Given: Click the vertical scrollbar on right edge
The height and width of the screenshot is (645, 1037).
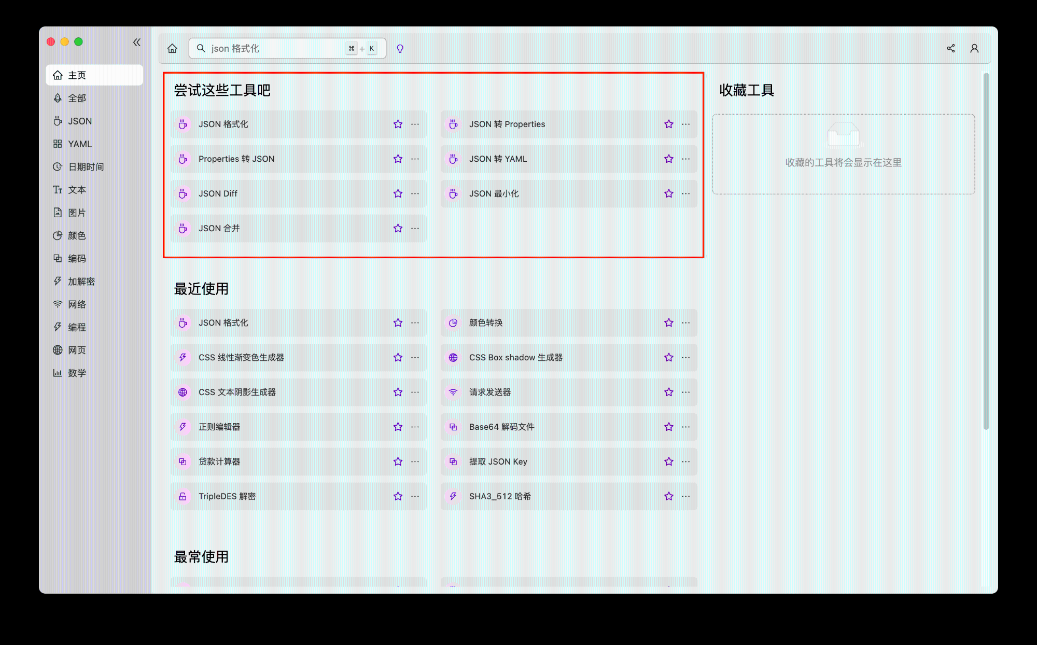Looking at the screenshot, I should 986,251.
